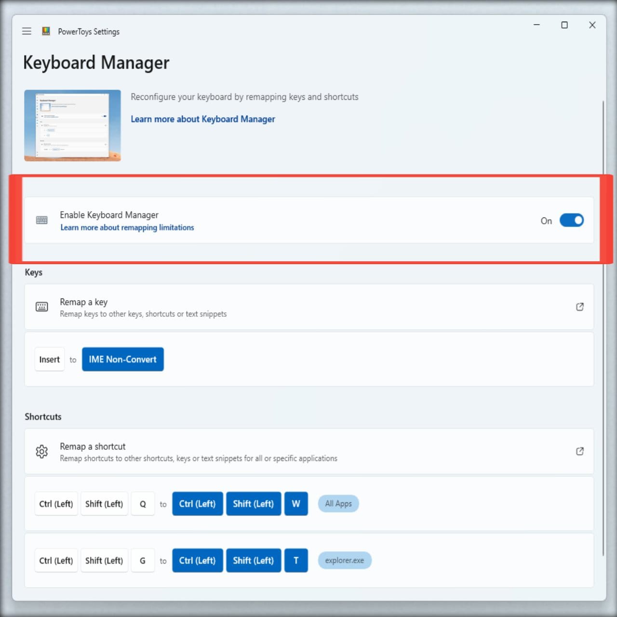The width and height of the screenshot is (617, 617).
Task: Click the vertical scrollbar on the right
Action: click(x=603, y=328)
